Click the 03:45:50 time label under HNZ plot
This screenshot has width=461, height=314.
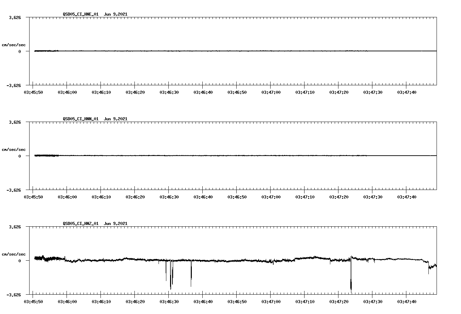click(33, 301)
